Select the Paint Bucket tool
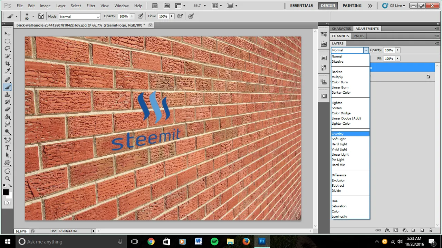The width and height of the screenshot is (442, 248). pos(8,117)
